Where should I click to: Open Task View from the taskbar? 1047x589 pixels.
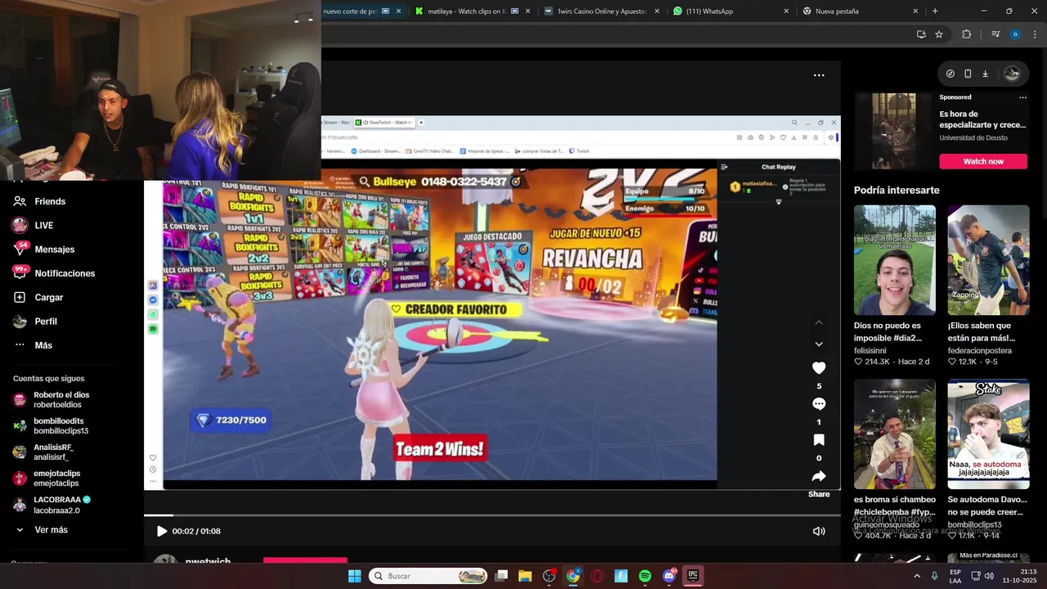click(x=501, y=576)
